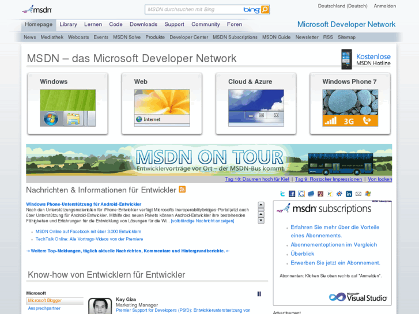The width and height of the screenshot is (419, 314).
Task: Open Newsletter in the sub navigation
Action: coord(307,37)
